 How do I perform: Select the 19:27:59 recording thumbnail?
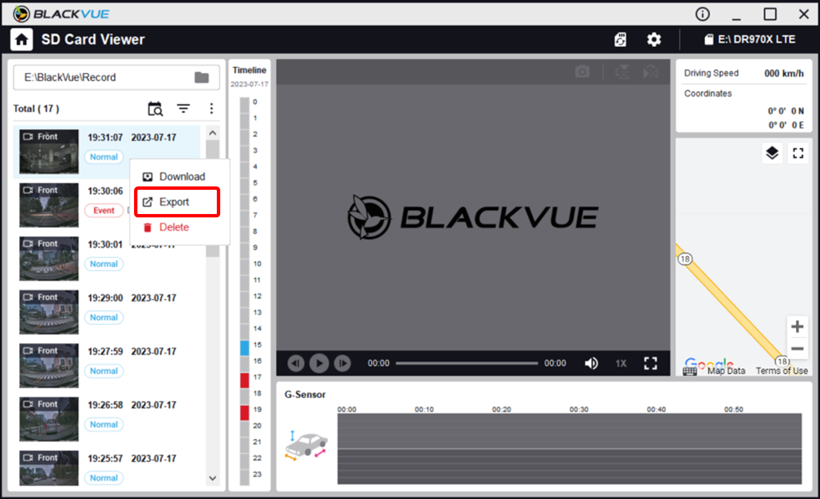click(x=49, y=366)
